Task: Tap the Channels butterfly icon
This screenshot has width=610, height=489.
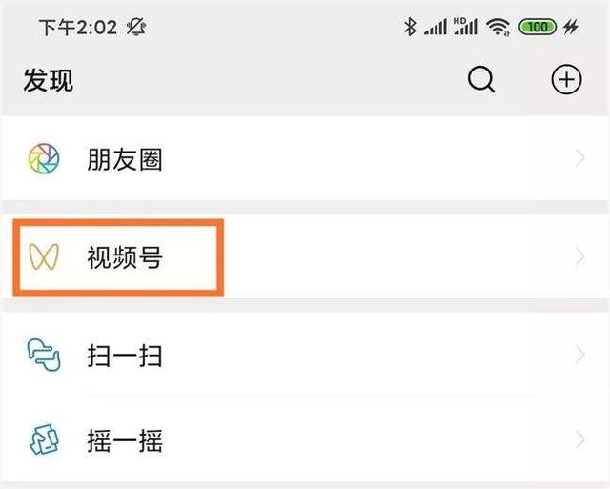Action: pos(43,257)
